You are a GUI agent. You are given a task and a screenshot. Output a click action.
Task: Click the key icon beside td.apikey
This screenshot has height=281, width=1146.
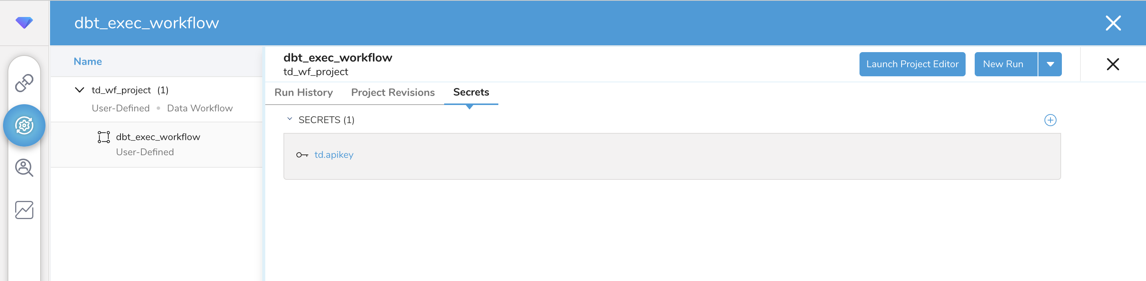pos(302,155)
